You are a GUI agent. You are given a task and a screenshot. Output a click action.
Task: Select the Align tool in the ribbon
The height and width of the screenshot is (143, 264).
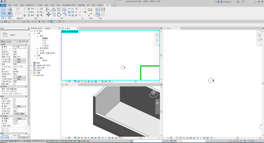click(48, 10)
